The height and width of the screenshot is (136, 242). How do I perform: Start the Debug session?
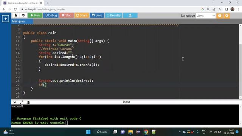pos(51,15)
